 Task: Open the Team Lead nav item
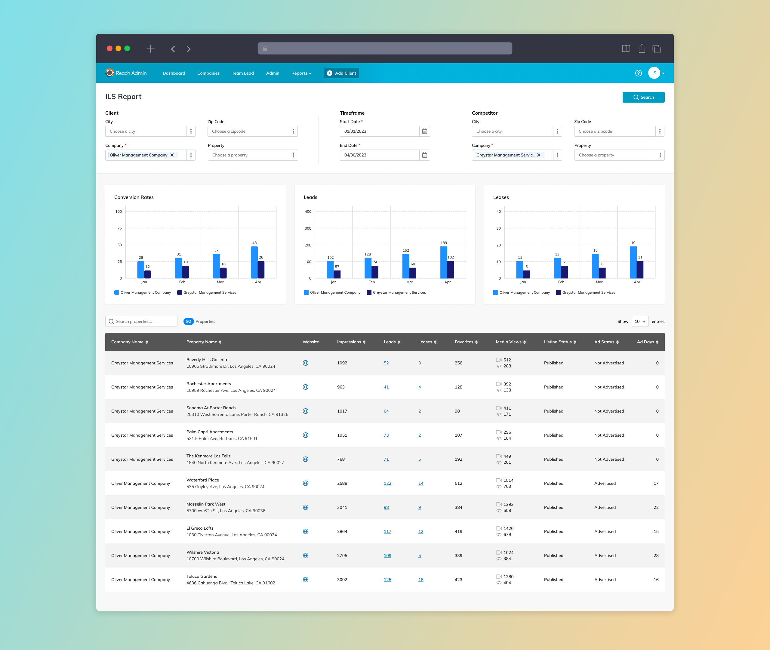tap(243, 73)
